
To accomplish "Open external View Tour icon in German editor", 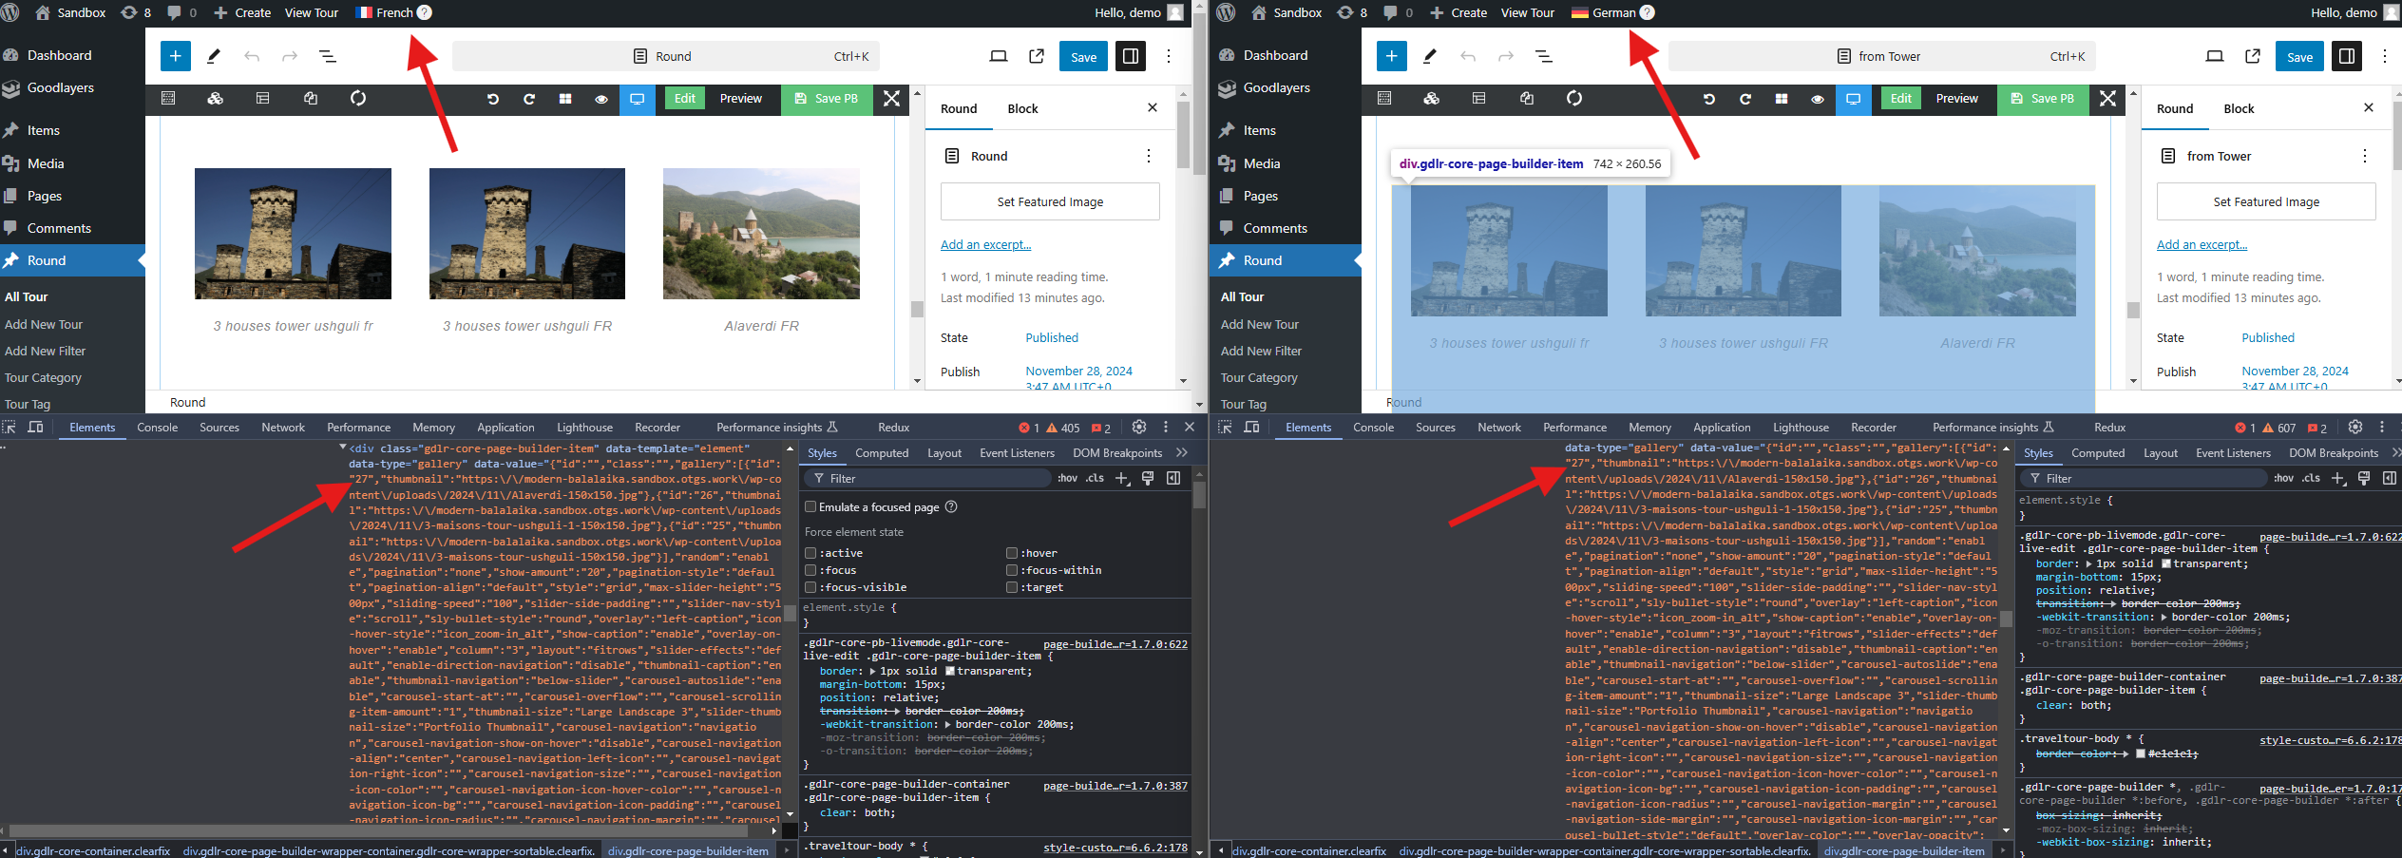I will tap(2253, 56).
